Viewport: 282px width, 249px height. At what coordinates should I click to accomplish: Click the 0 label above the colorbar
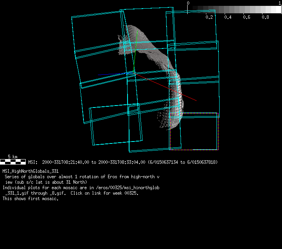coord(188,3)
